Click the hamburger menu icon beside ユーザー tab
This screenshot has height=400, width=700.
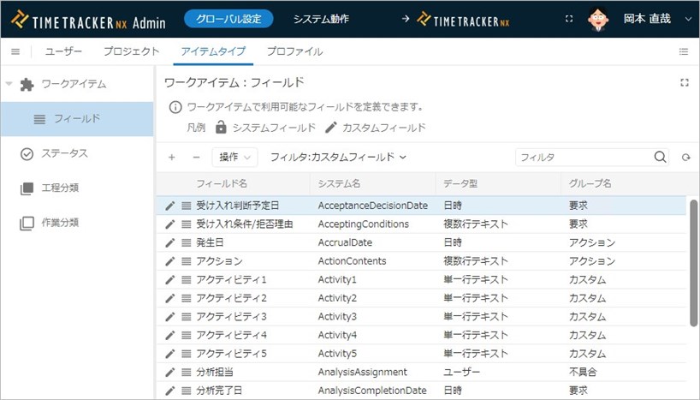click(x=15, y=51)
